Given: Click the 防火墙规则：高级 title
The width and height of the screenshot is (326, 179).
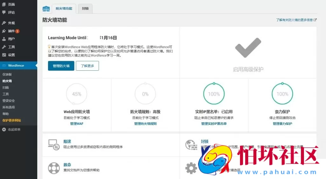Looking at the screenshot, I should tap(145, 112).
